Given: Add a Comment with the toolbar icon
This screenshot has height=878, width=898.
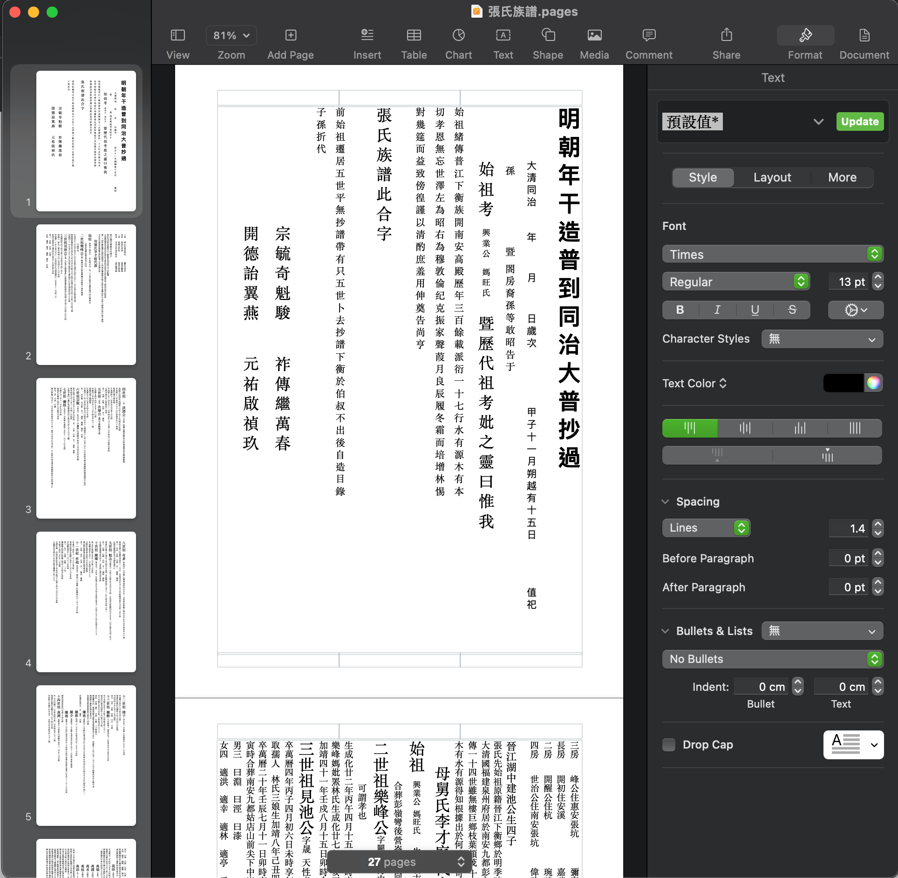Looking at the screenshot, I should 649,36.
